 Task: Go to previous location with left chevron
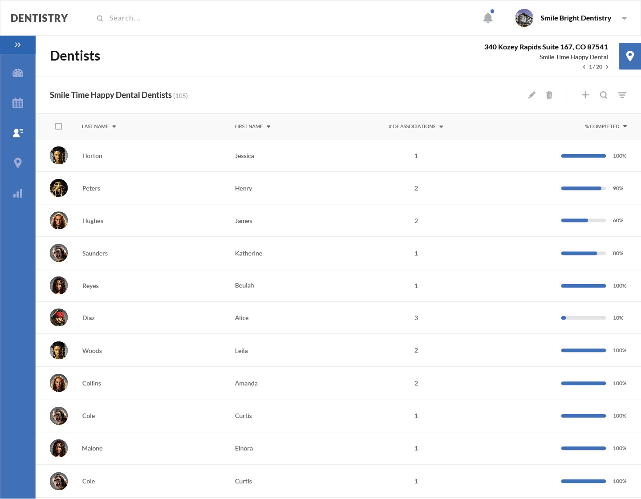click(x=584, y=67)
